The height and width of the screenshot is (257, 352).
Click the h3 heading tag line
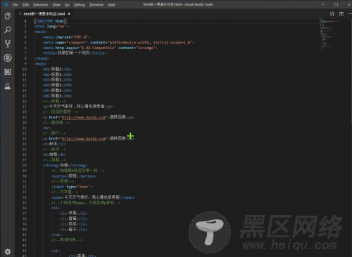click(x=57, y=80)
